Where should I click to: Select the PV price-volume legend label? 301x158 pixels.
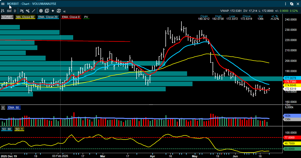86,17
